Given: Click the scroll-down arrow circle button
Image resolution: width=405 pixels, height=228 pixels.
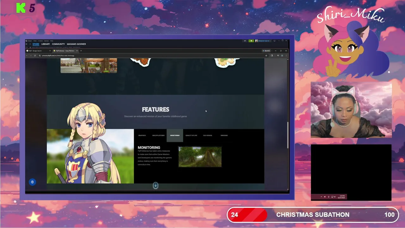Looking at the screenshot, I should [155, 186].
